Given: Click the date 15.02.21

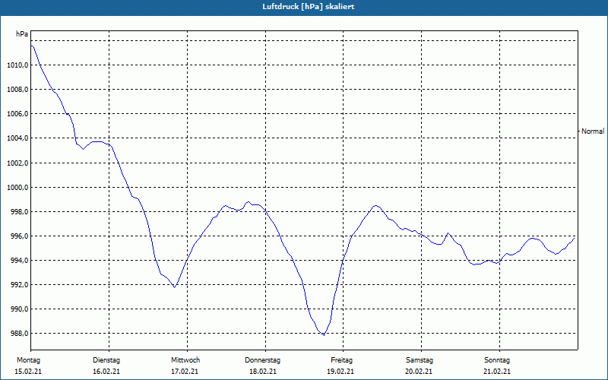Looking at the screenshot, I should coord(28,372).
